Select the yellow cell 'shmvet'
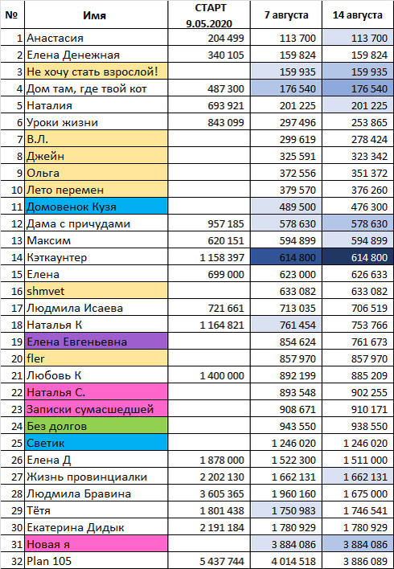Viewport: 394px width, 569px height. pyautogui.click(x=96, y=291)
